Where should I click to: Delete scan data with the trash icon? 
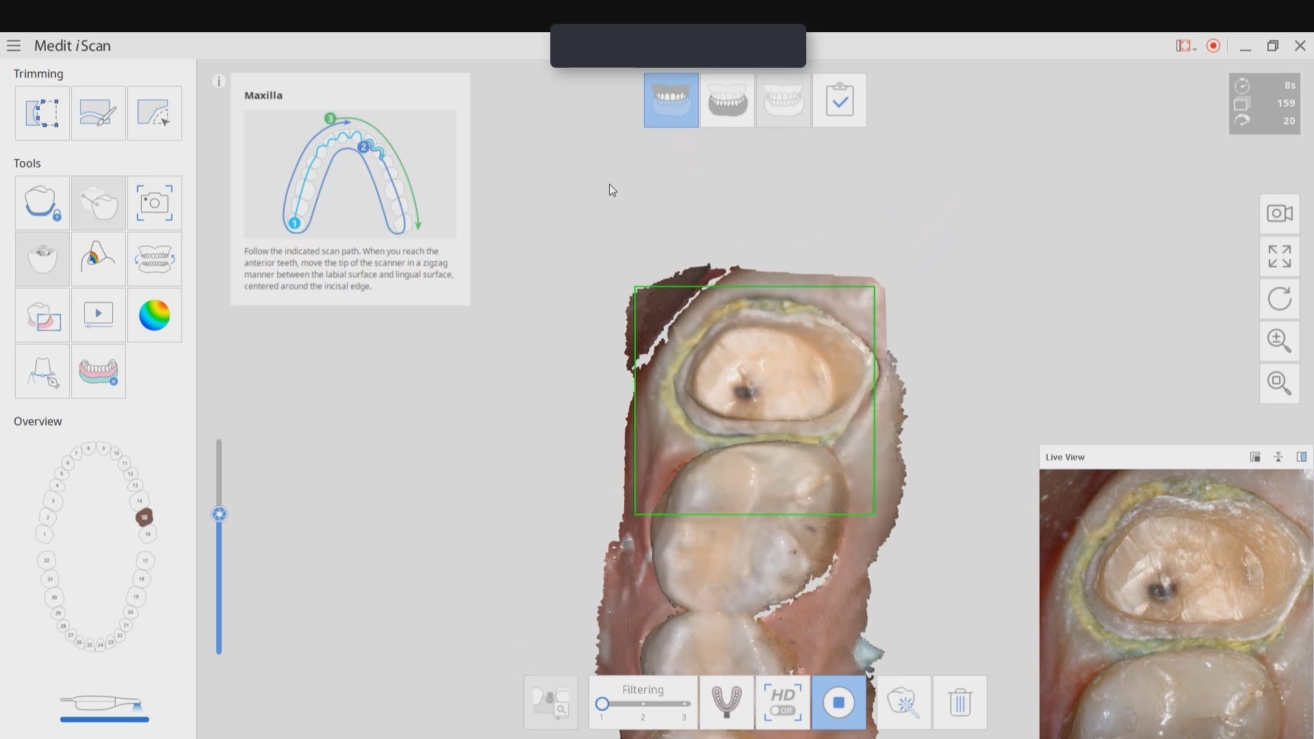[960, 703]
